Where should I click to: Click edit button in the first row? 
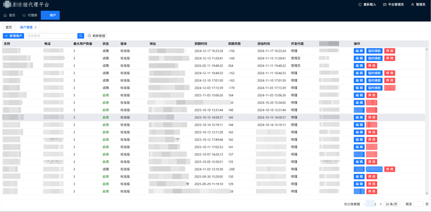(359, 51)
